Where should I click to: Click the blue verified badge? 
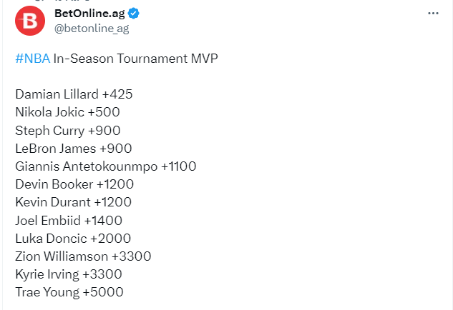pos(134,14)
